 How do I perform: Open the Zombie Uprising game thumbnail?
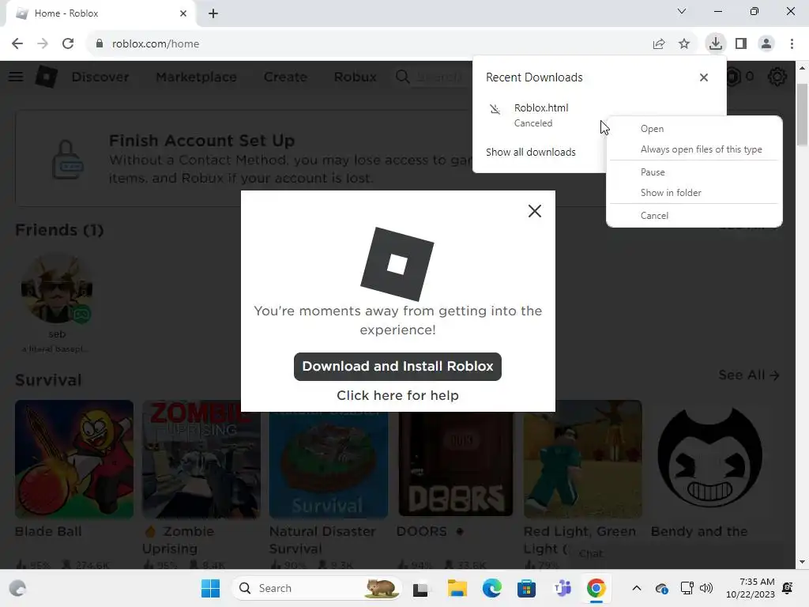click(x=201, y=459)
